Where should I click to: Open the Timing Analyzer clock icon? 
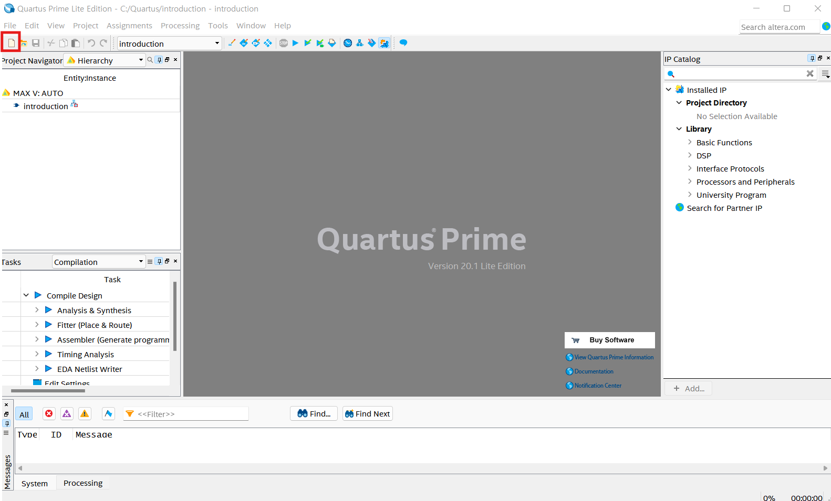pos(348,43)
